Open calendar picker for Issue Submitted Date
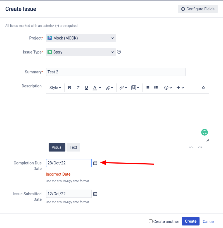This screenshot has width=223, height=228. (x=95, y=194)
